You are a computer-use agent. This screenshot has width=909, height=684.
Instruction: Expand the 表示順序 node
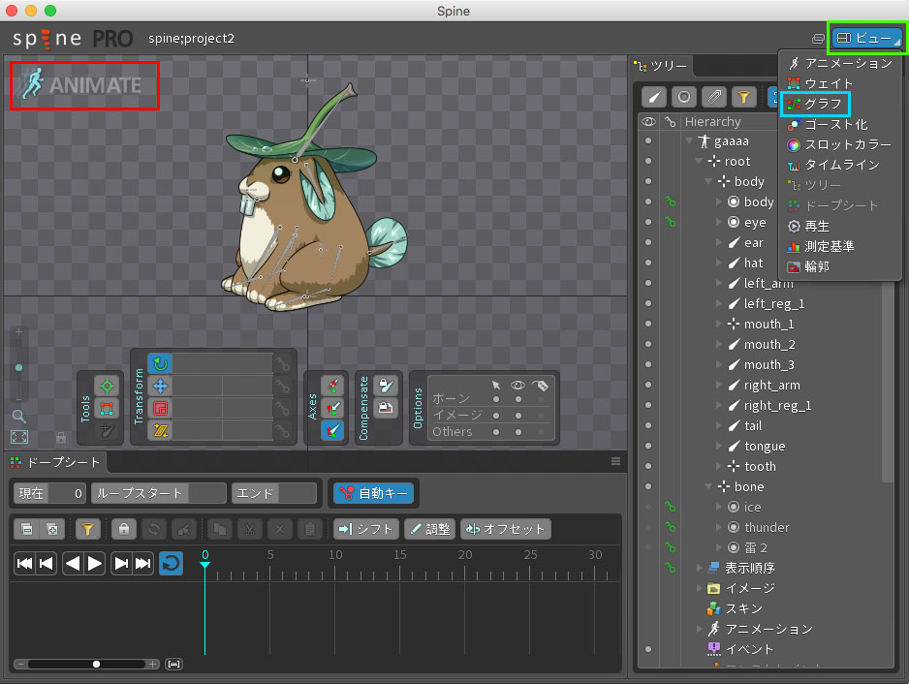coord(699,568)
